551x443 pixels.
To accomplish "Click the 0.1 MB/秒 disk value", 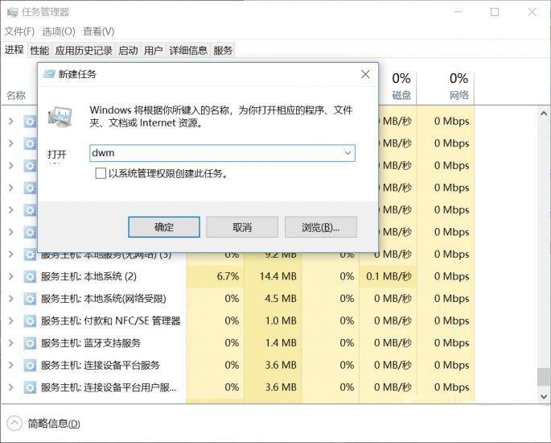I will pos(389,276).
